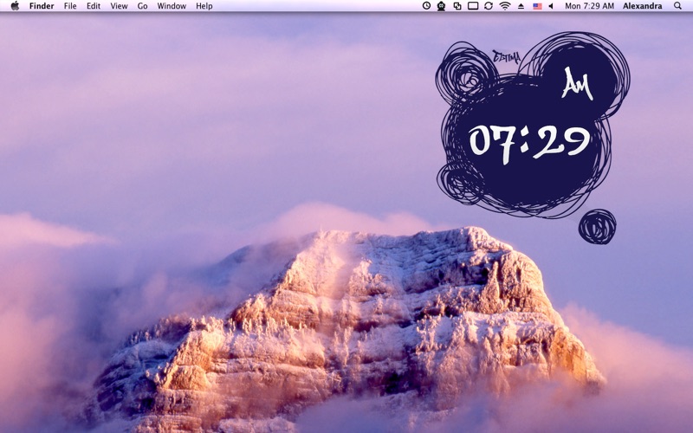Open the Finder menu
693x433 pixels.
[42, 6]
